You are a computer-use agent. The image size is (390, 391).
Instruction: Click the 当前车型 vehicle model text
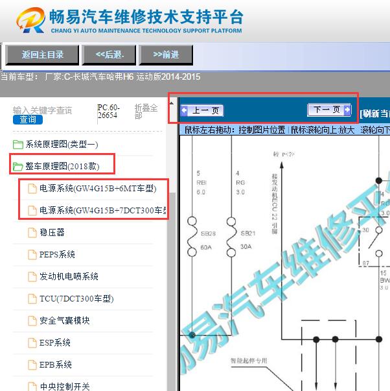[100, 77]
